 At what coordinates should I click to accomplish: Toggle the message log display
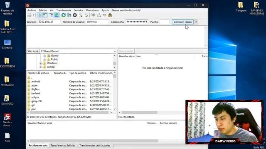pos(39,15)
